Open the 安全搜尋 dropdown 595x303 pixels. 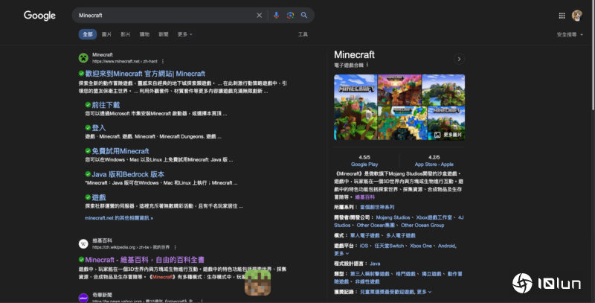click(x=570, y=34)
